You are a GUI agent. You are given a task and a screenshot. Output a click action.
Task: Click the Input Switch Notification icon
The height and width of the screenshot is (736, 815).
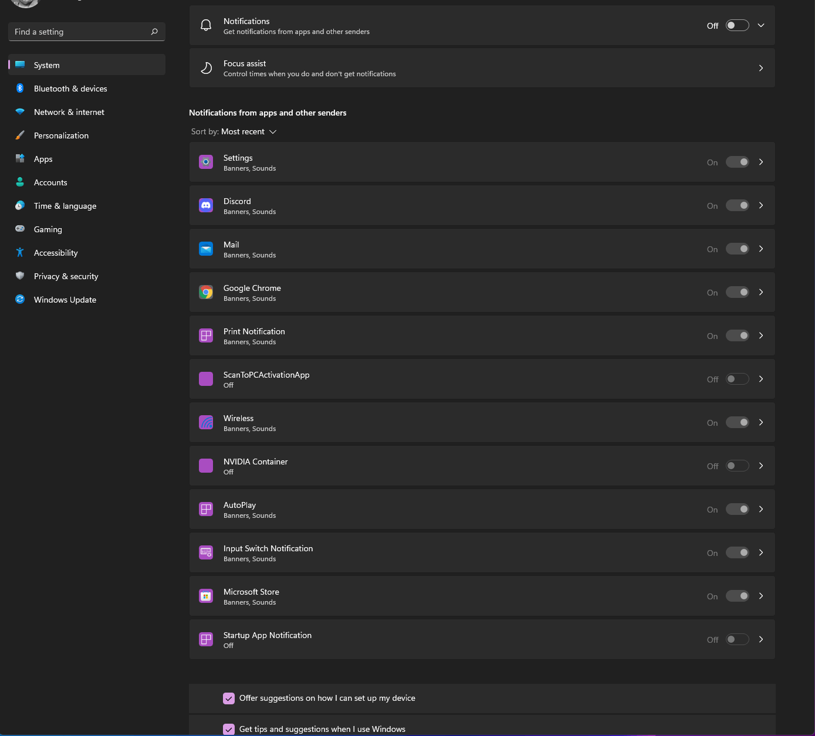(x=206, y=552)
